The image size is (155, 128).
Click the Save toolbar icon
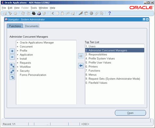[23, 13]
